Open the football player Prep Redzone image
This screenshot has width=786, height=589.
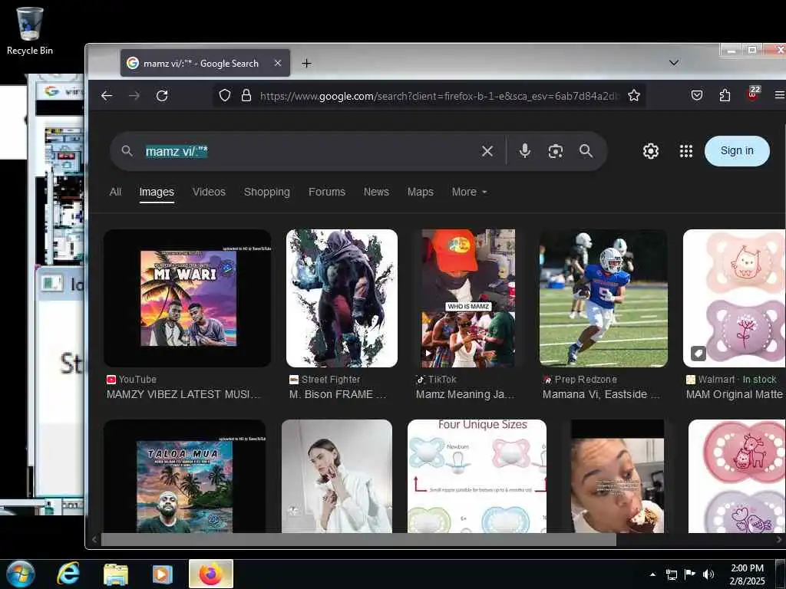click(x=603, y=298)
